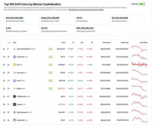Click Lido Staked Ether DeFi Dominance card
The width and height of the screenshot is (154, 126).
57,30
